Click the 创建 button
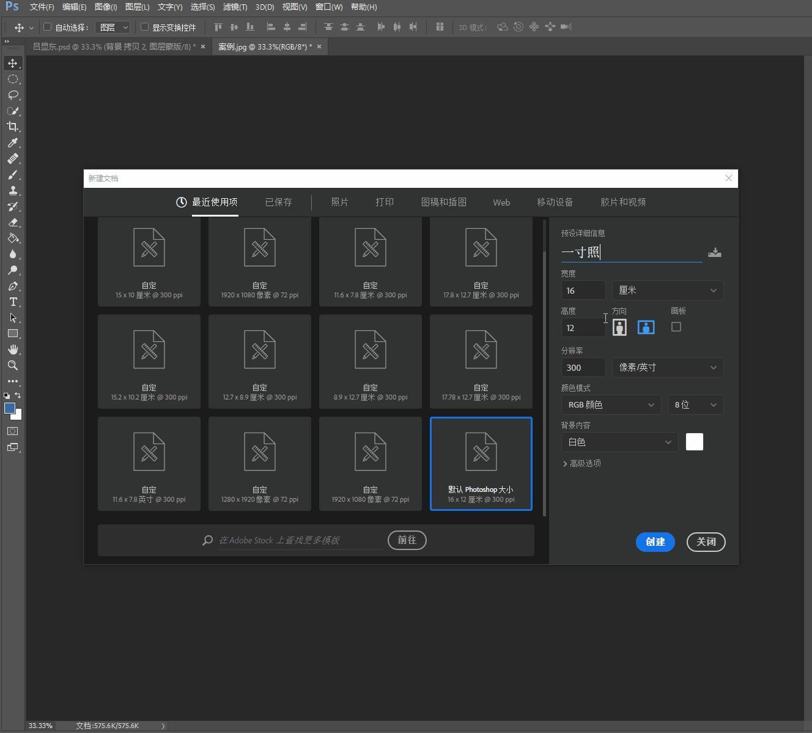812x733 pixels. [x=655, y=541]
